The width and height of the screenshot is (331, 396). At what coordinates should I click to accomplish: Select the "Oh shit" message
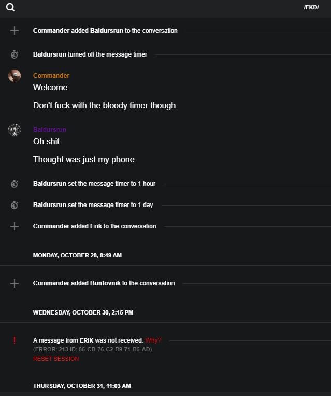[46, 141]
